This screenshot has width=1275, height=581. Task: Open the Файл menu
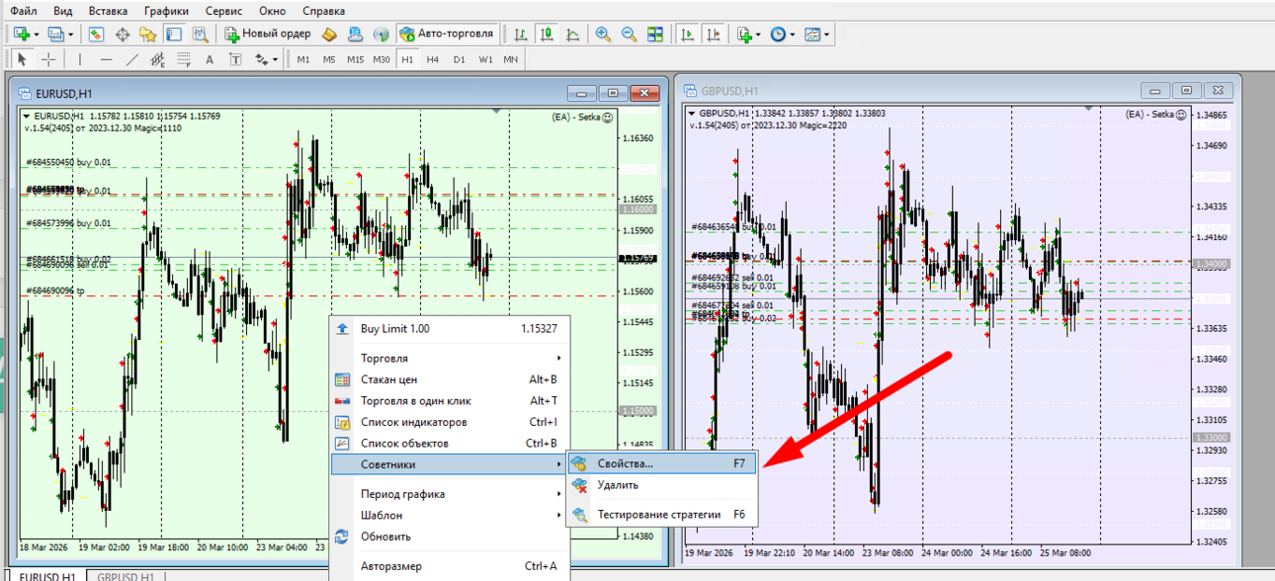(x=24, y=11)
